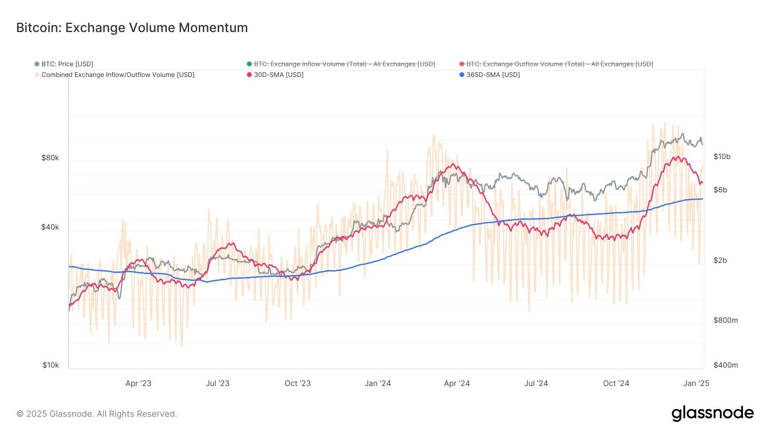The image size is (770, 433).
Task: Click the green Exchange Inflow Volume legend dot
Action: (x=249, y=64)
